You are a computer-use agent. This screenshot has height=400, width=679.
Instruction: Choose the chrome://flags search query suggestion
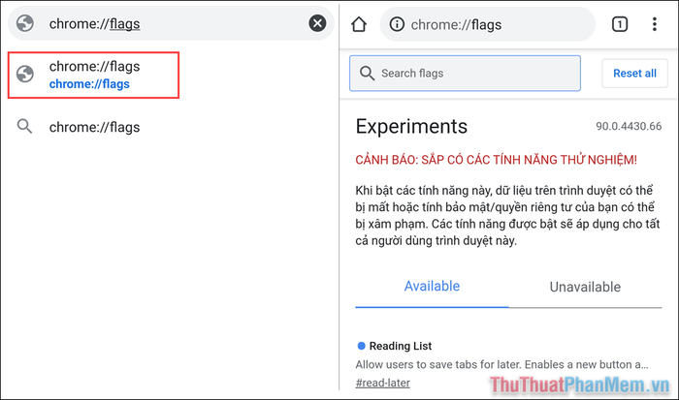click(94, 127)
